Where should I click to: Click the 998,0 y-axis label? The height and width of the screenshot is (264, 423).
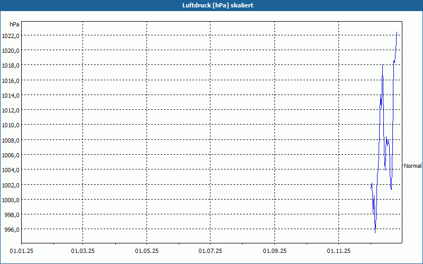[13, 215]
